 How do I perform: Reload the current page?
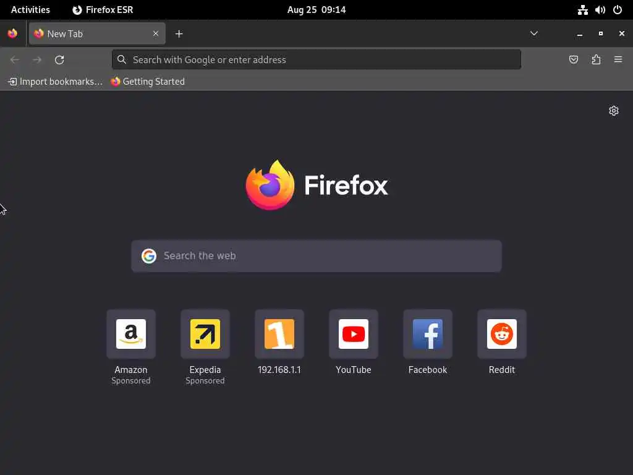(x=59, y=60)
